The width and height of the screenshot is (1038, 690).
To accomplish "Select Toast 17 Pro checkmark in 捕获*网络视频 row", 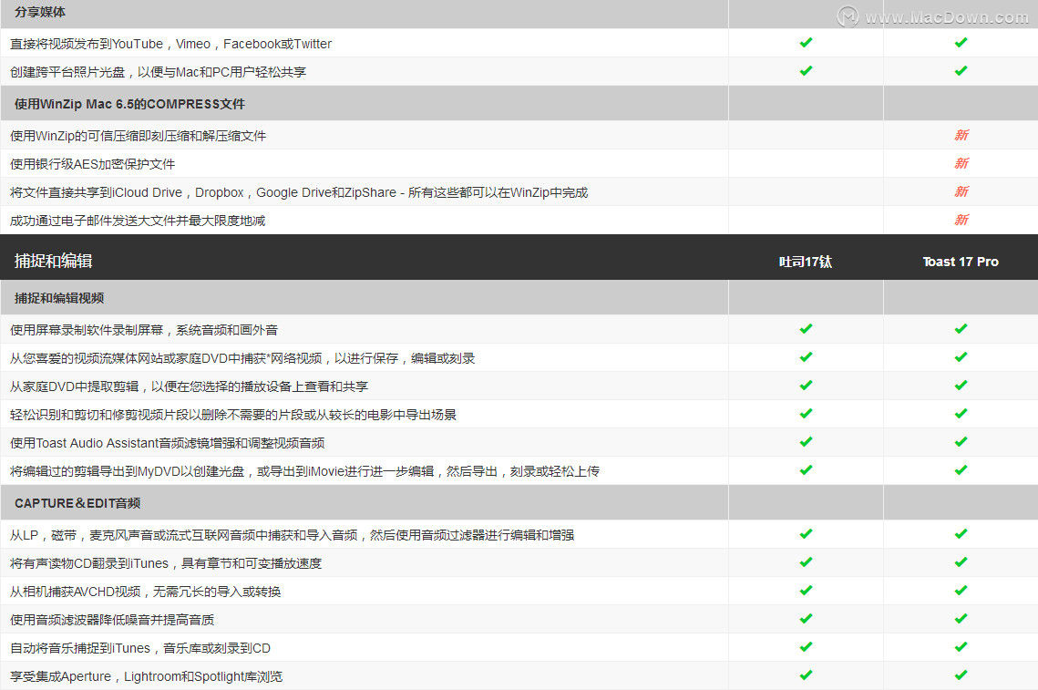I will pyautogui.click(x=961, y=357).
